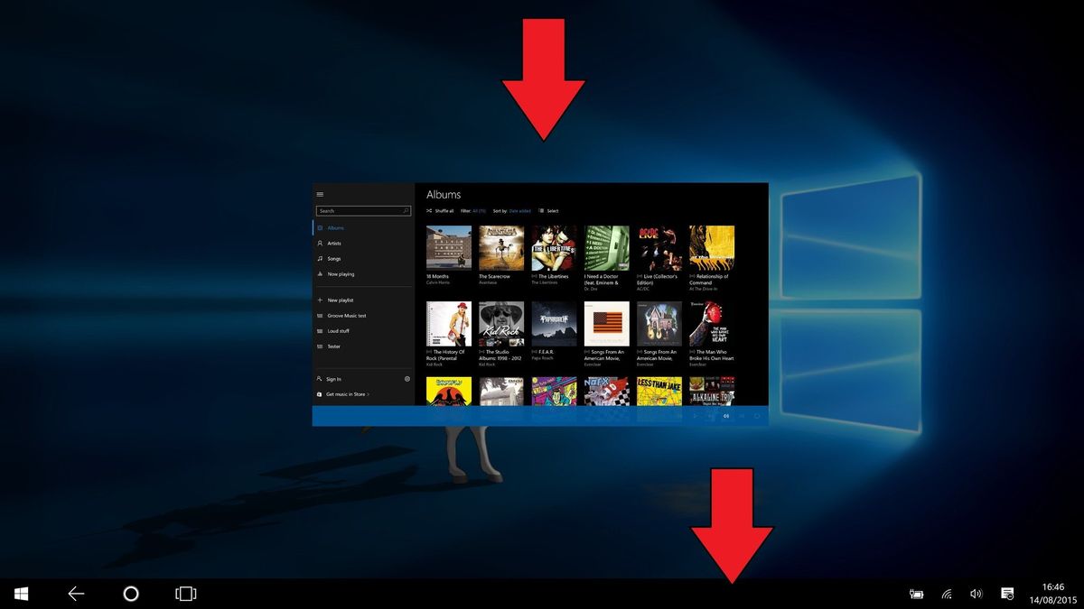Open Task View from the taskbar
This screenshot has height=609, width=1084.
185,594
